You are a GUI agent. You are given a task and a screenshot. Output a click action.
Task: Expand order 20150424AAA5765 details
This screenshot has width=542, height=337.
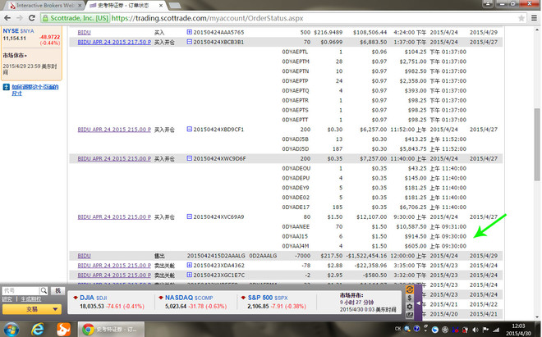click(x=190, y=32)
